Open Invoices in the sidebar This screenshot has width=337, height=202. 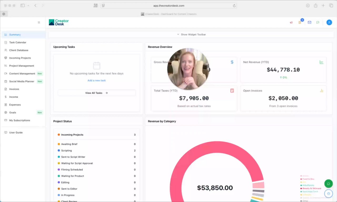click(23, 89)
